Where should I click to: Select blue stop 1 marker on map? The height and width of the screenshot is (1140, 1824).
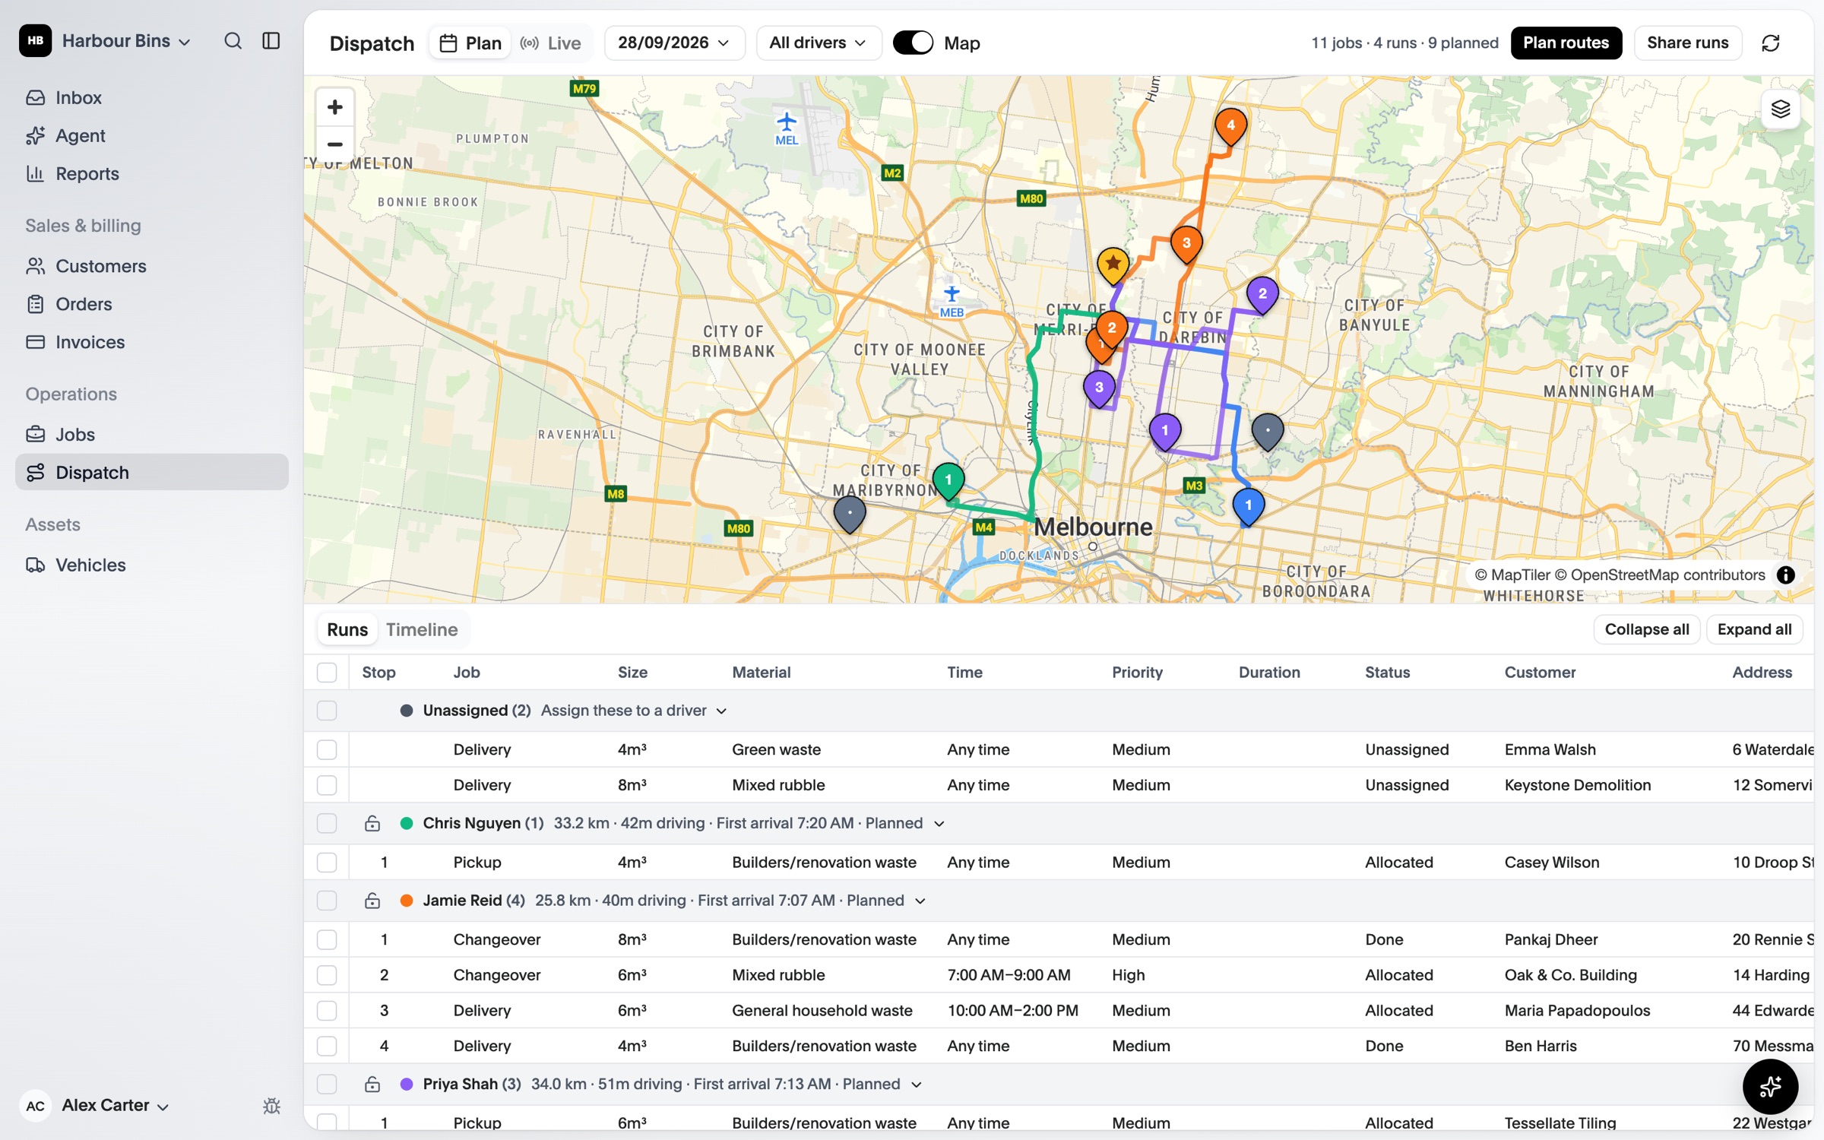click(x=1248, y=507)
